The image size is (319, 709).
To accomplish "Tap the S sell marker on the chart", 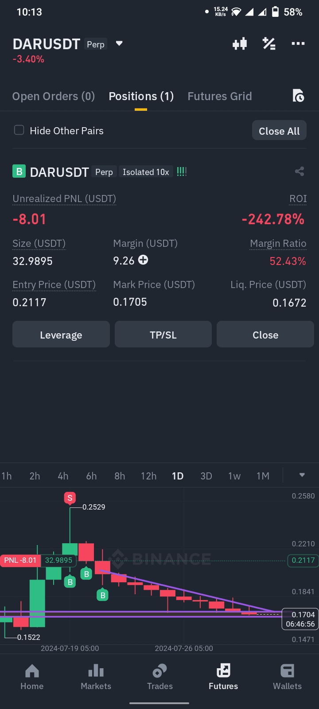I will coord(70,498).
